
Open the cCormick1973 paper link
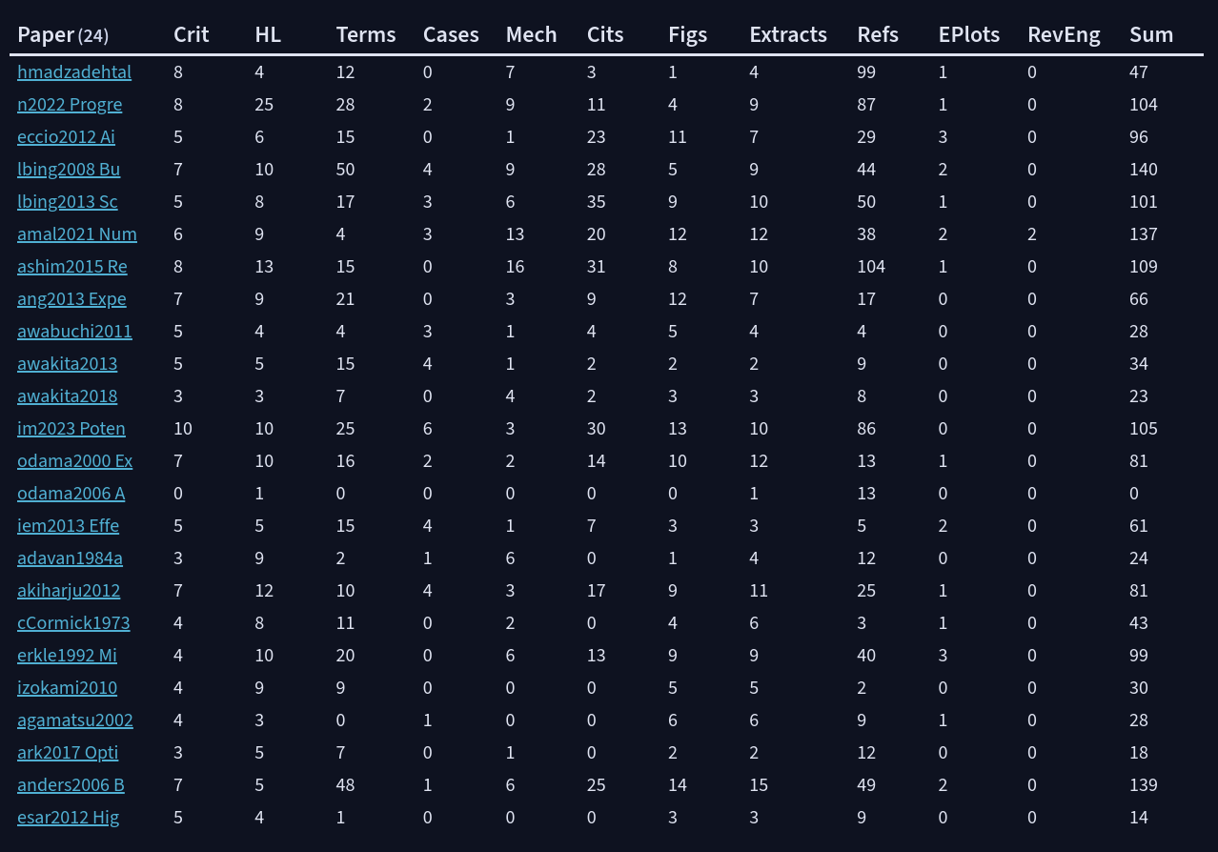(73, 623)
